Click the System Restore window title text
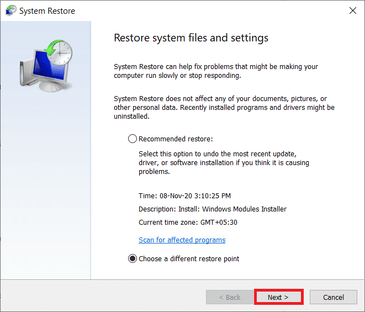Image resolution: width=365 pixels, height=312 pixels. click(47, 11)
